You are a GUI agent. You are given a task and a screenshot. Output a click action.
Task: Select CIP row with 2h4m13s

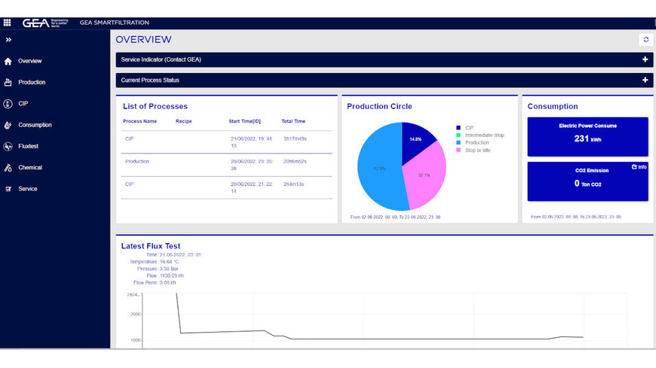pos(227,187)
